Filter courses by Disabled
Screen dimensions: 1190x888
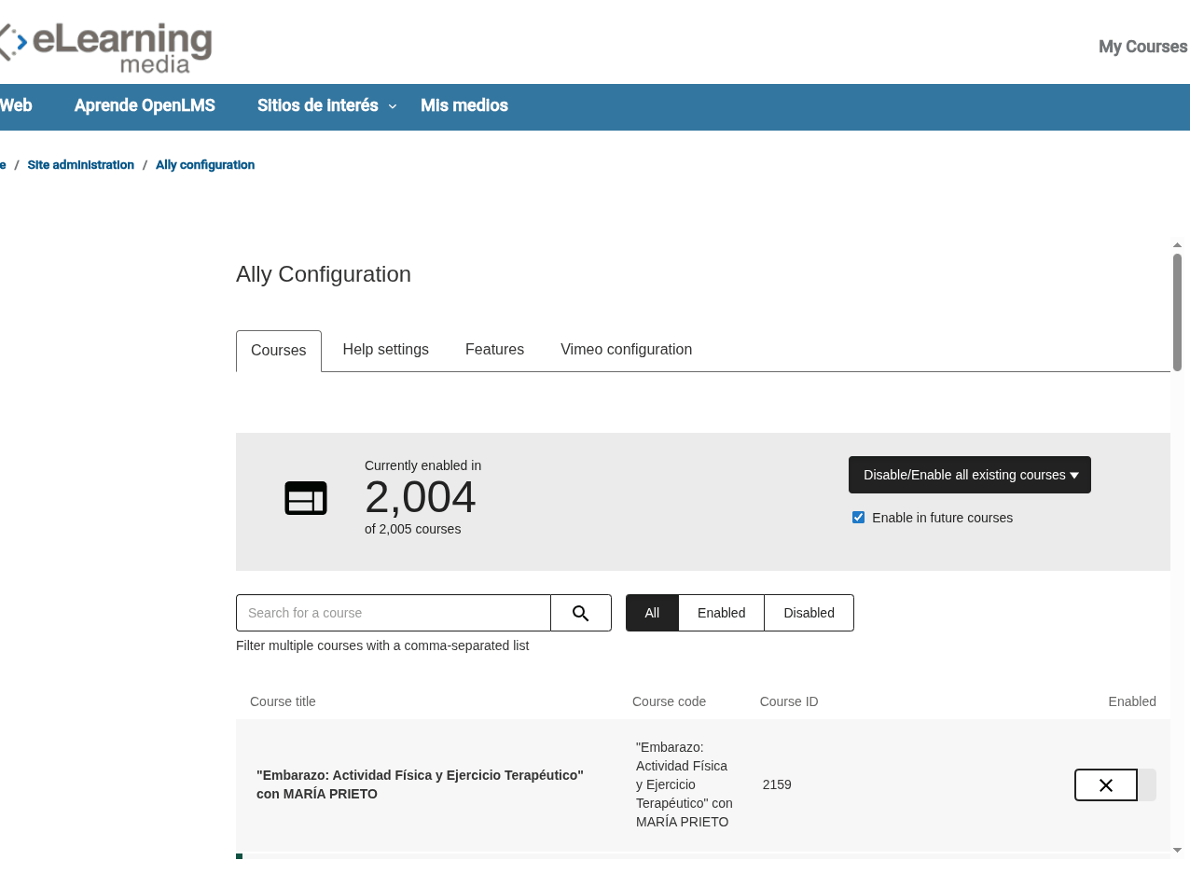[x=809, y=613]
